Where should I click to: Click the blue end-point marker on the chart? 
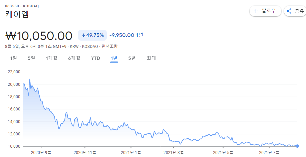click(x=297, y=146)
